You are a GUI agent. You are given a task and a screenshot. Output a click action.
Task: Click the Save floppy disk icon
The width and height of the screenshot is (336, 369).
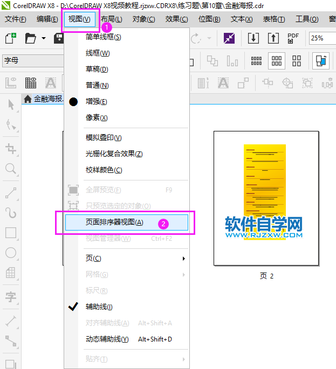(59, 38)
